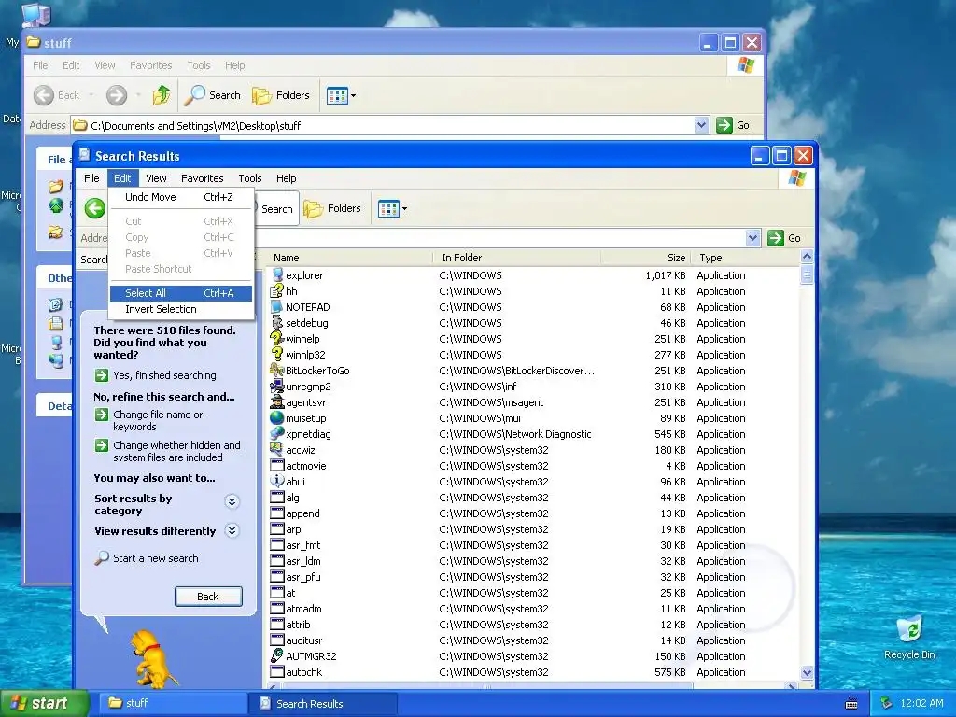Open the File menu in Search Results
Image resolution: width=956 pixels, height=717 pixels.
91,178
